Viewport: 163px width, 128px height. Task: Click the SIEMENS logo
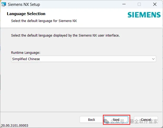point(144,15)
